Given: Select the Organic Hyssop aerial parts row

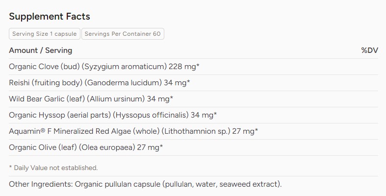Looking at the screenshot, I should coord(194,115).
